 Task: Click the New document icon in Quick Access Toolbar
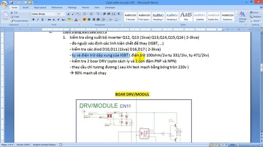26,2
